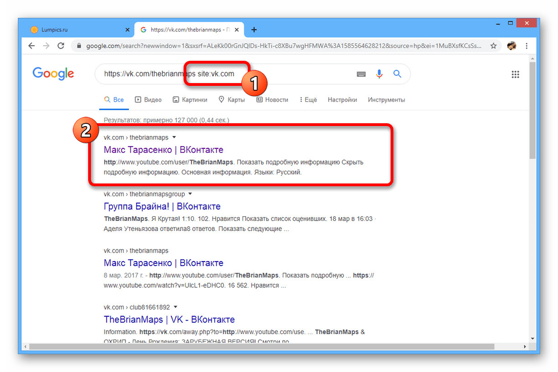558x372 pixels.
Task: Open the Chrome three-dot menu
Action: point(527,46)
